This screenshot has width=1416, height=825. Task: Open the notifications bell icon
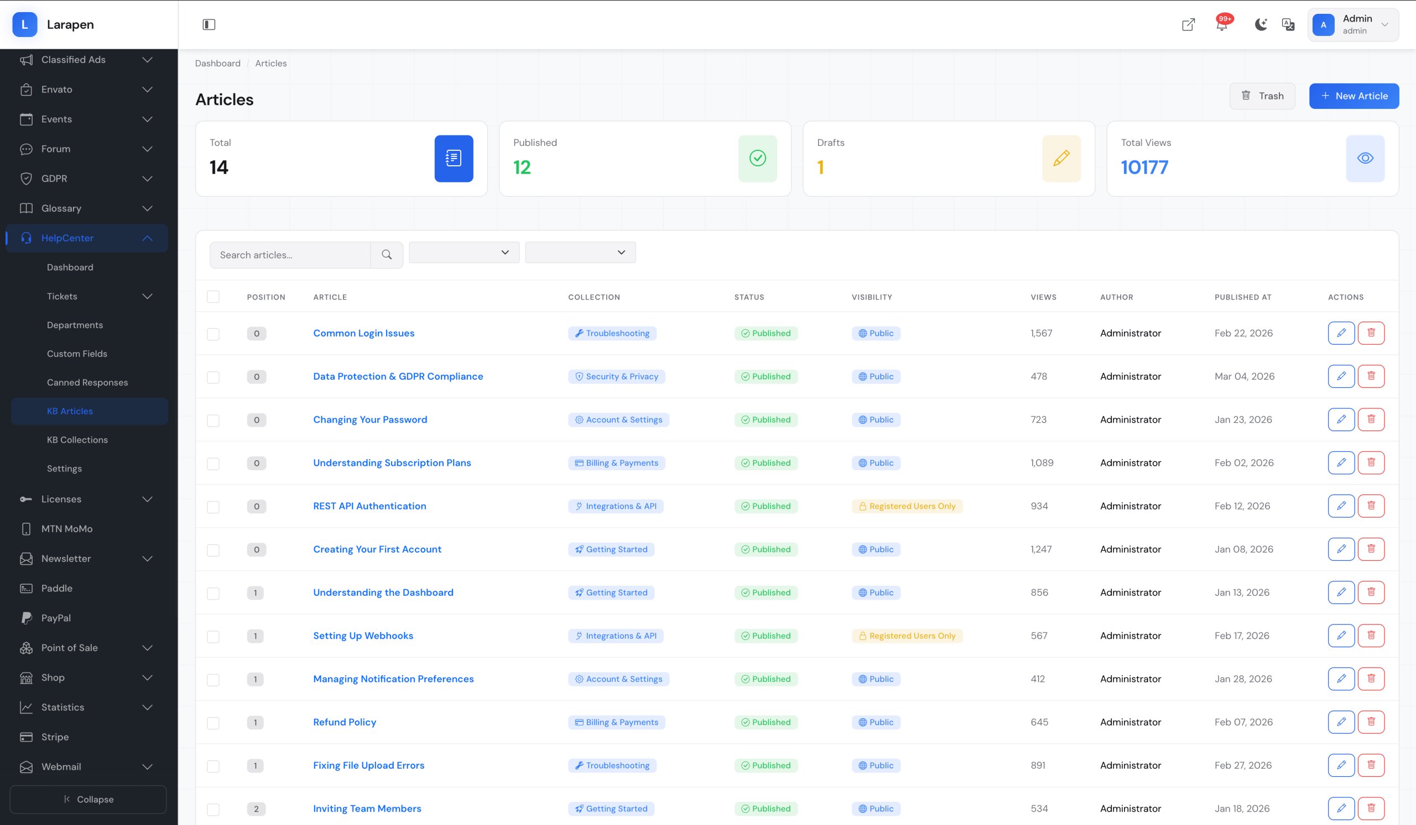1222,24
